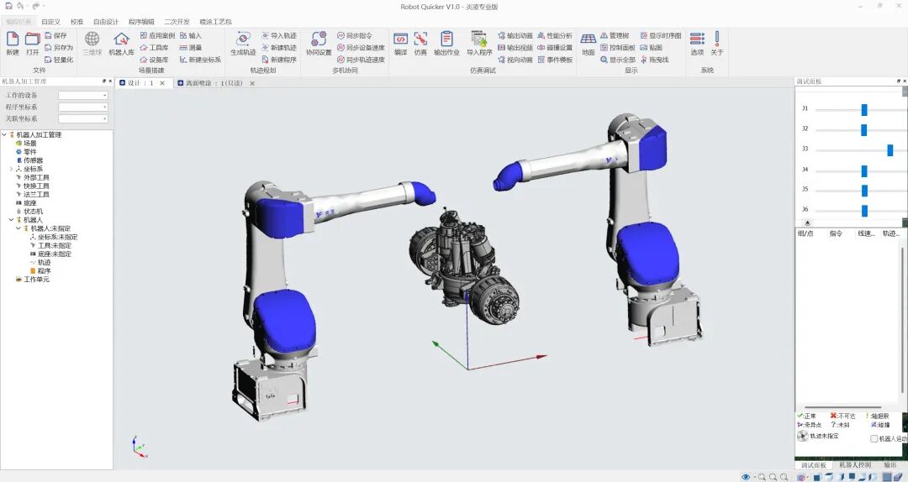
Task: Click the 关于 about icon
Action: click(717, 39)
